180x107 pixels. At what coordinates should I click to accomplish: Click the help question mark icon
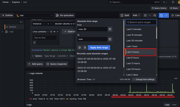pyautogui.click(x=173, y=2)
